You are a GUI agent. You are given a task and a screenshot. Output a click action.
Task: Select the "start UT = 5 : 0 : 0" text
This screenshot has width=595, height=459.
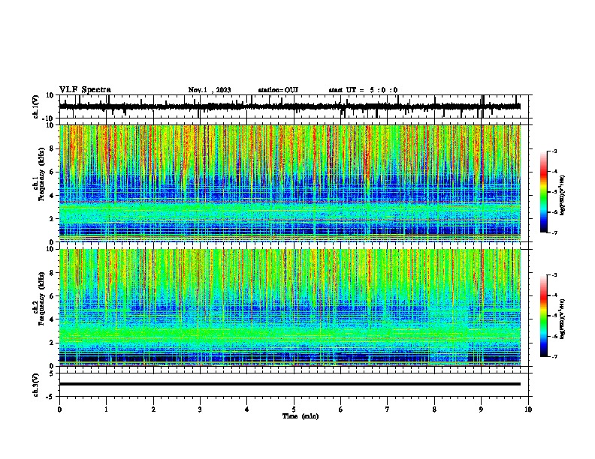(x=363, y=90)
